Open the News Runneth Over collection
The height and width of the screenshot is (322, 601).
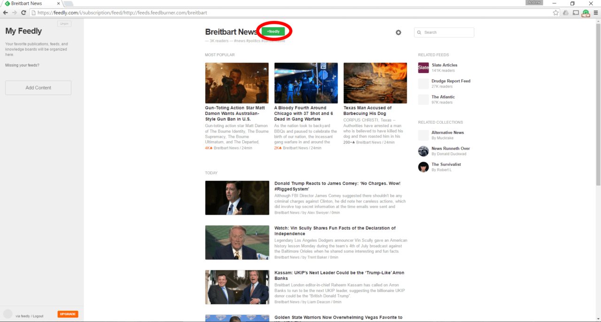pos(451,149)
